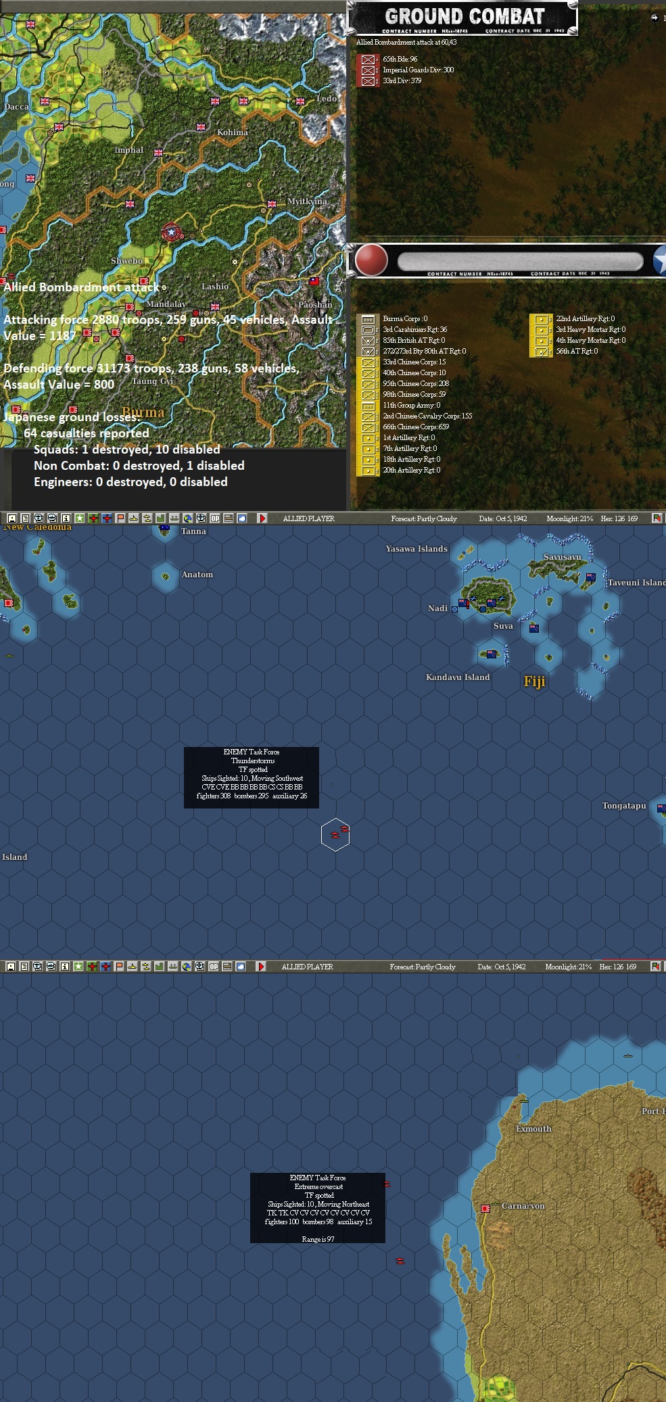Click the Carnarvon base flag icon
Image resolution: width=666 pixels, height=1402 pixels.
(485, 1208)
